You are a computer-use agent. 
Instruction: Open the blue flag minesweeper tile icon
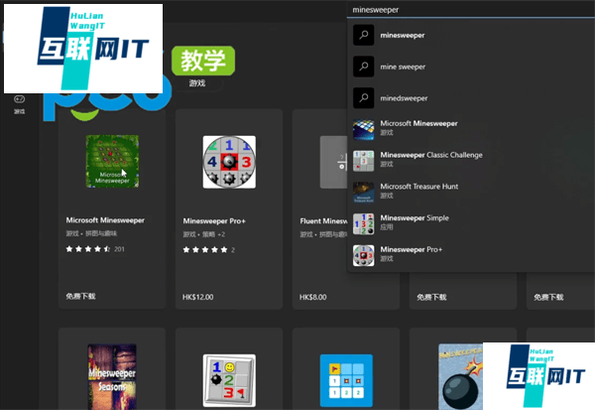346,380
